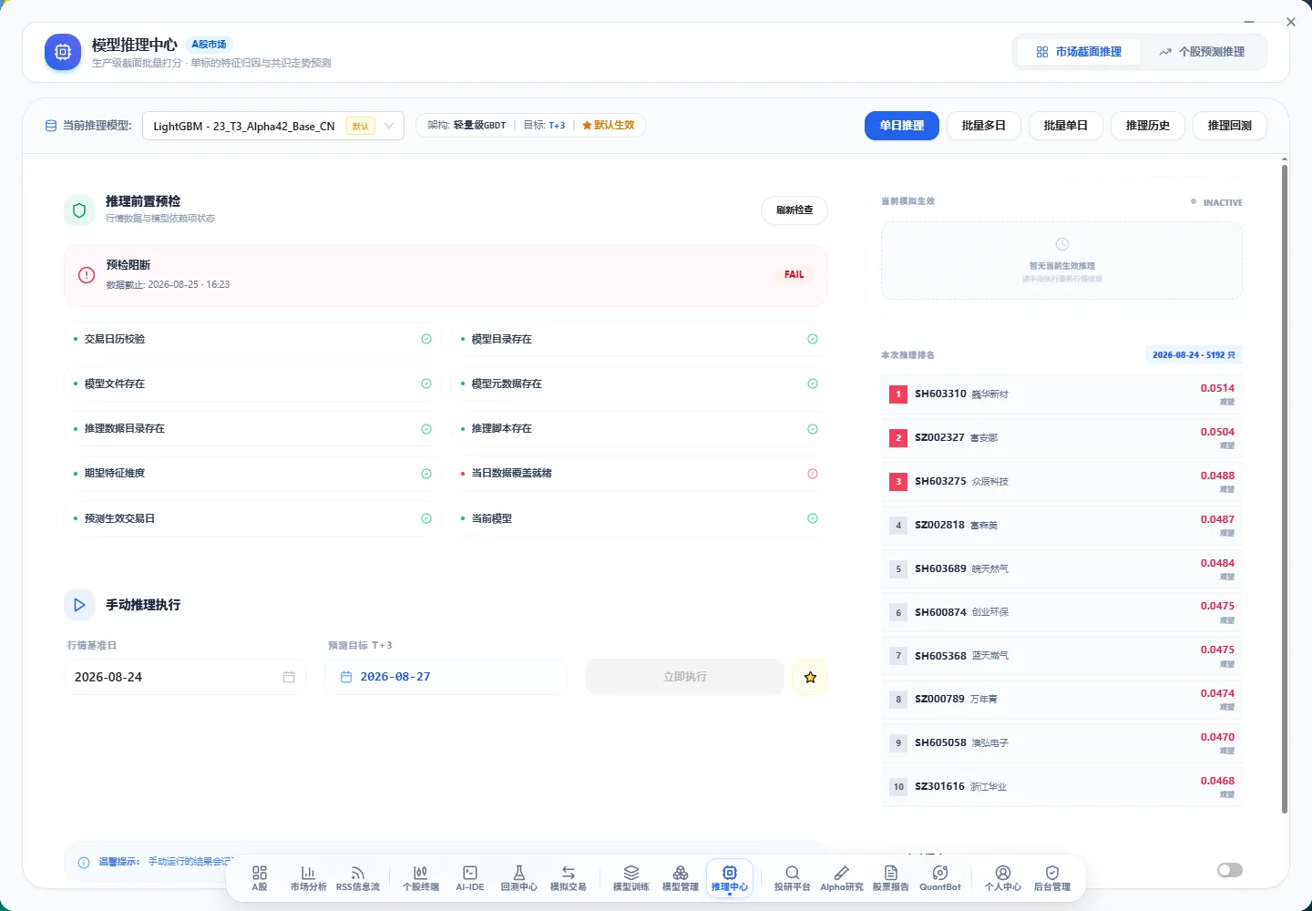Open the 推理历史 tab
This screenshot has height=911, width=1312.
(1148, 126)
